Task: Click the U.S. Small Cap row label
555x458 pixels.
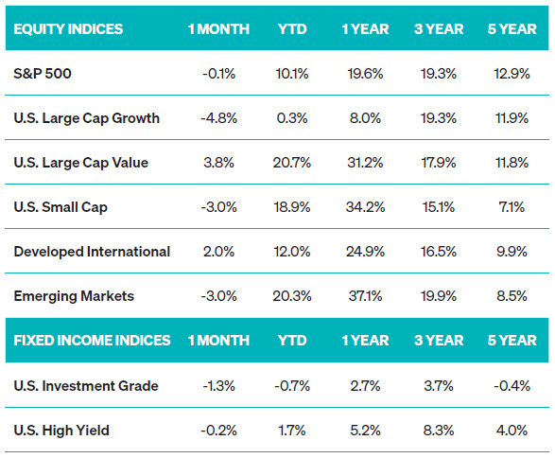Action: (x=61, y=207)
